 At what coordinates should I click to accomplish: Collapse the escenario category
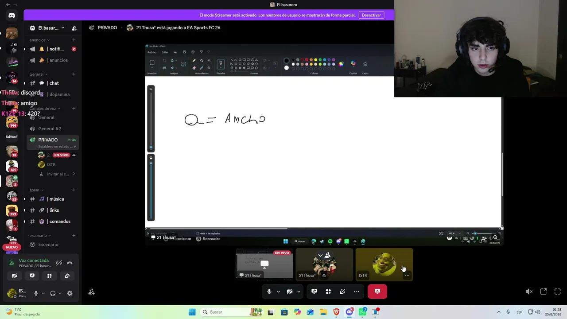(40, 236)
